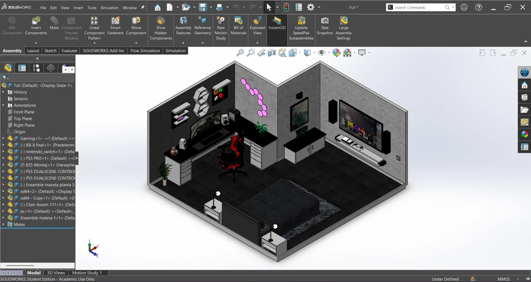Screen dimensions: 531x282
Task: Open the FeatureManager design tree tab
Action: [x=8, y=68]
